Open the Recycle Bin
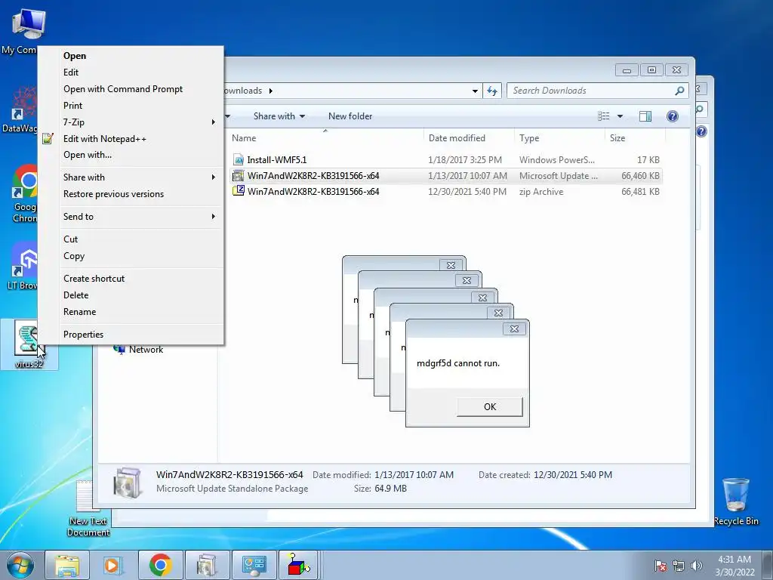The height and width of the screenshot is (580, 773). click(x=735, y=495)
